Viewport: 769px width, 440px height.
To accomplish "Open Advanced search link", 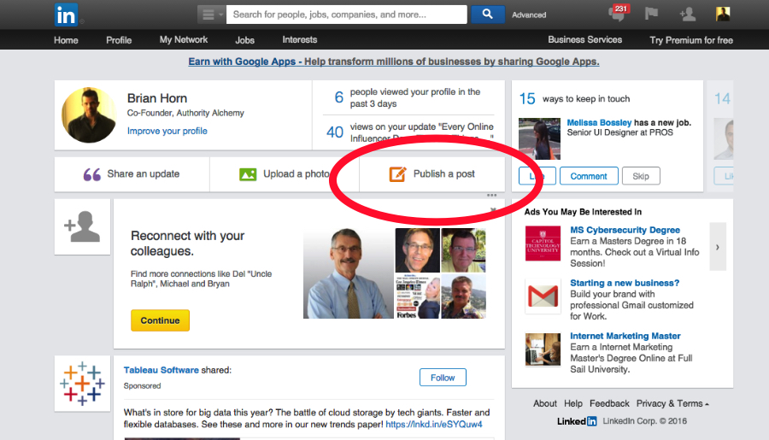I will point(529,15).
